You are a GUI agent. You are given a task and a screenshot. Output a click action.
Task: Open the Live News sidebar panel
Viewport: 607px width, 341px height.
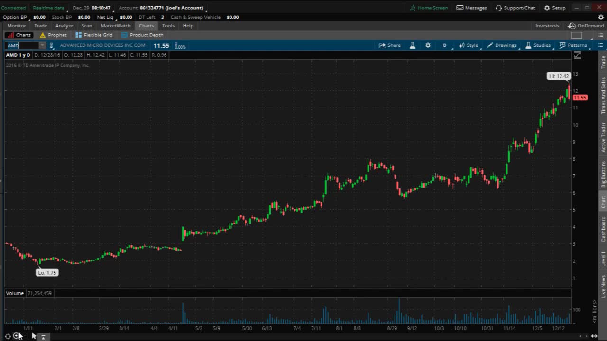[603, 286]
